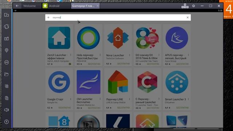The width and height of the screenshot is (233, 131).
Task: Open Smart Launcher 3 app icon
Action: coord(177,82)
